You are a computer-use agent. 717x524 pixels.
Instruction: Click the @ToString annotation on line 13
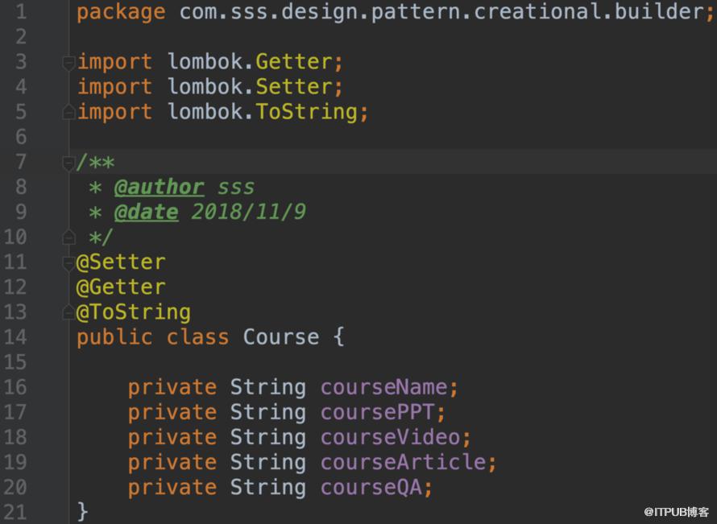[x=134, y=313]
